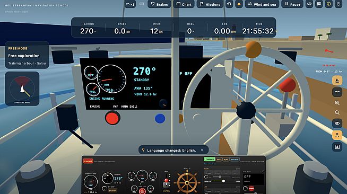Click the power icon at top right
Image resolution: width=347 pixels, height=194 pixels.
click(339, 4)
